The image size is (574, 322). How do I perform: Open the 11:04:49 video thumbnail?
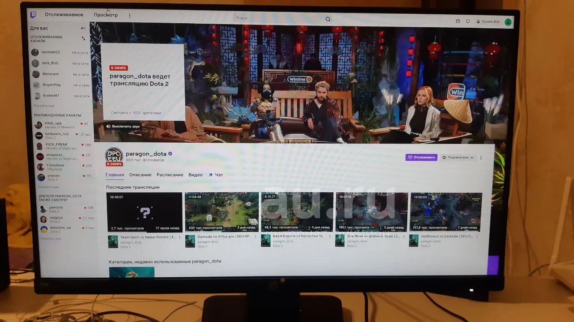(222, 212)
